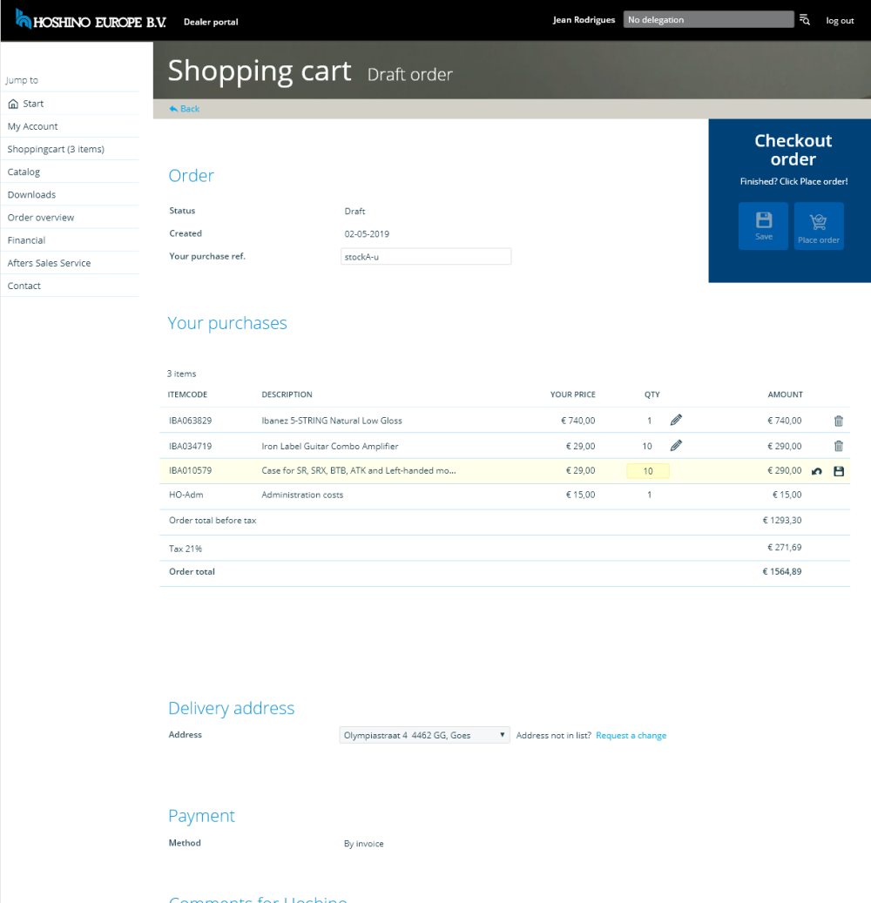Click Request a change link
Image resolution: width=871 pixels, height=903 pixels.
tap(631, 736)
